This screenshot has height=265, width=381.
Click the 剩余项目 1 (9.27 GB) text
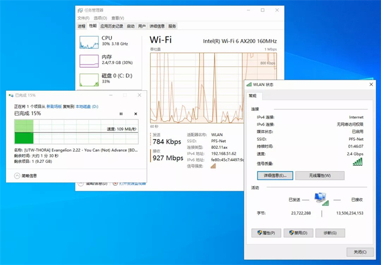pyautogui.click(x=33, y=161)
